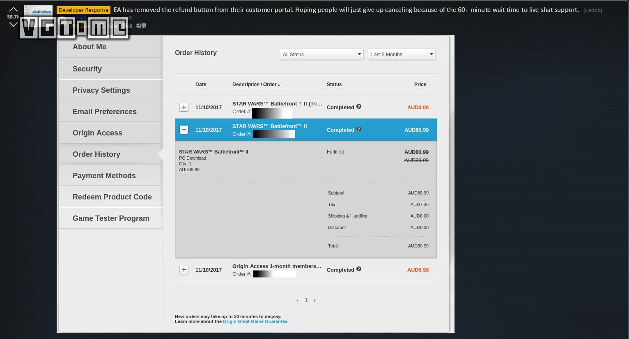629x339 pixels.
Task: Open the post title about EA refund button
Action: (346, 10)
